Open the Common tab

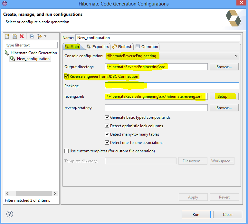147,46
